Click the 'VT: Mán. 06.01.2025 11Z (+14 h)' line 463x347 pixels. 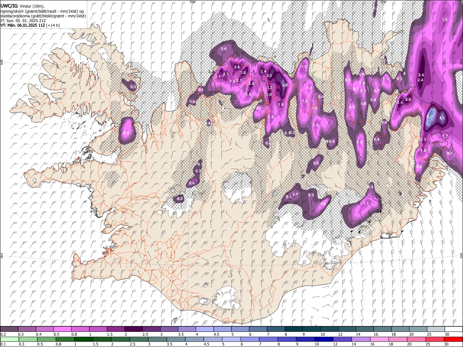pos(30,25)
